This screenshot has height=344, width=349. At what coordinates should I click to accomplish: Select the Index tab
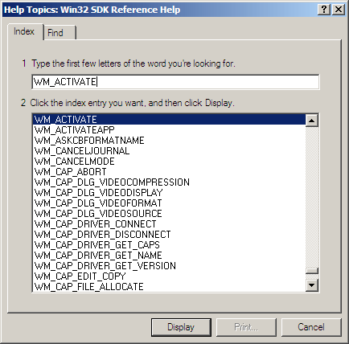point(26,31)
